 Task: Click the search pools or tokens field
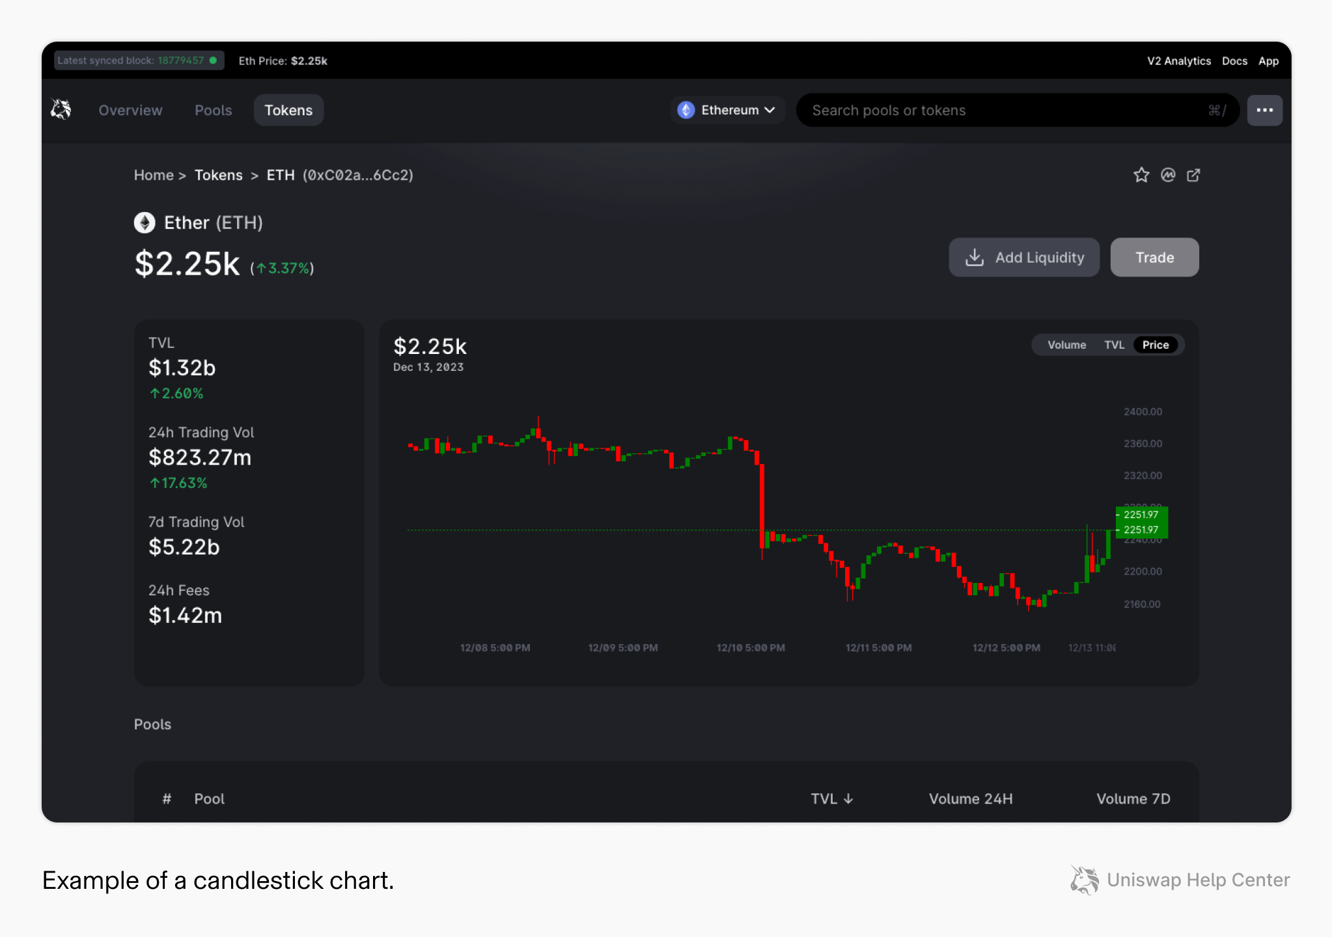(x=1009, y=110)
